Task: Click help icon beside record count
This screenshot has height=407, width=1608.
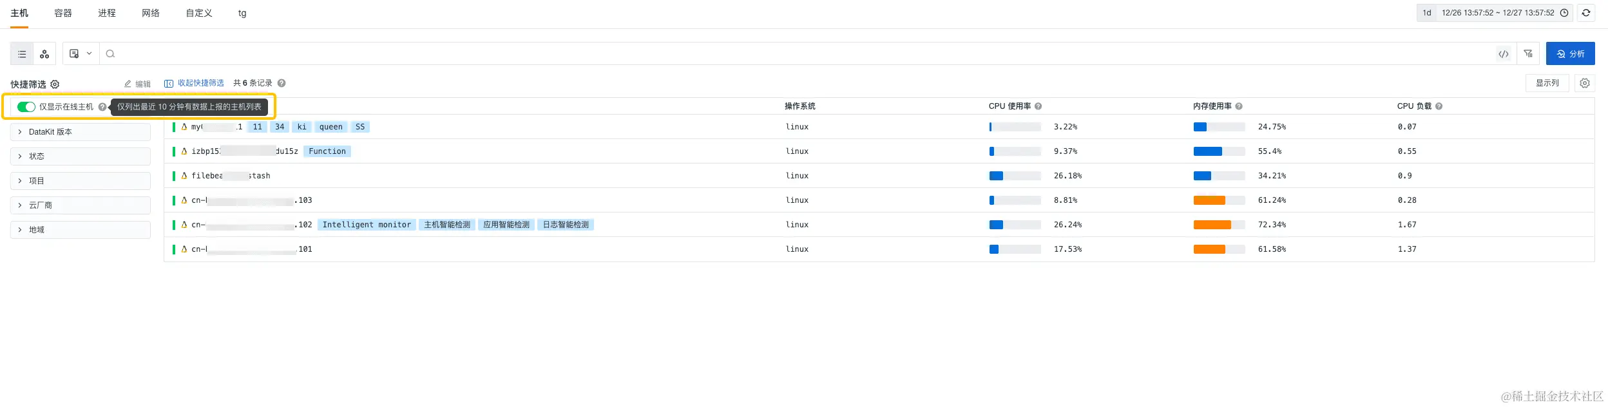Action: pyautogui.click(x=282, y=83)
